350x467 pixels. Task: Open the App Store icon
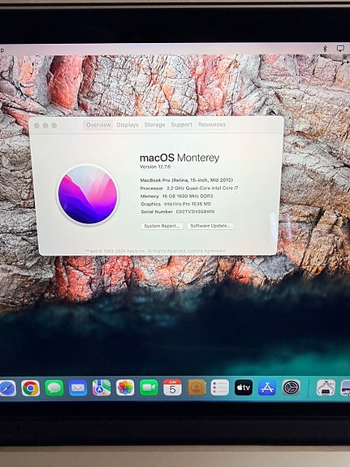pos(267,387)
